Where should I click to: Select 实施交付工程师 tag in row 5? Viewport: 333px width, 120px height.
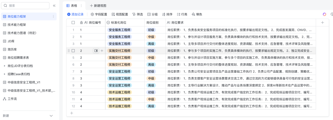click(120, 57)
